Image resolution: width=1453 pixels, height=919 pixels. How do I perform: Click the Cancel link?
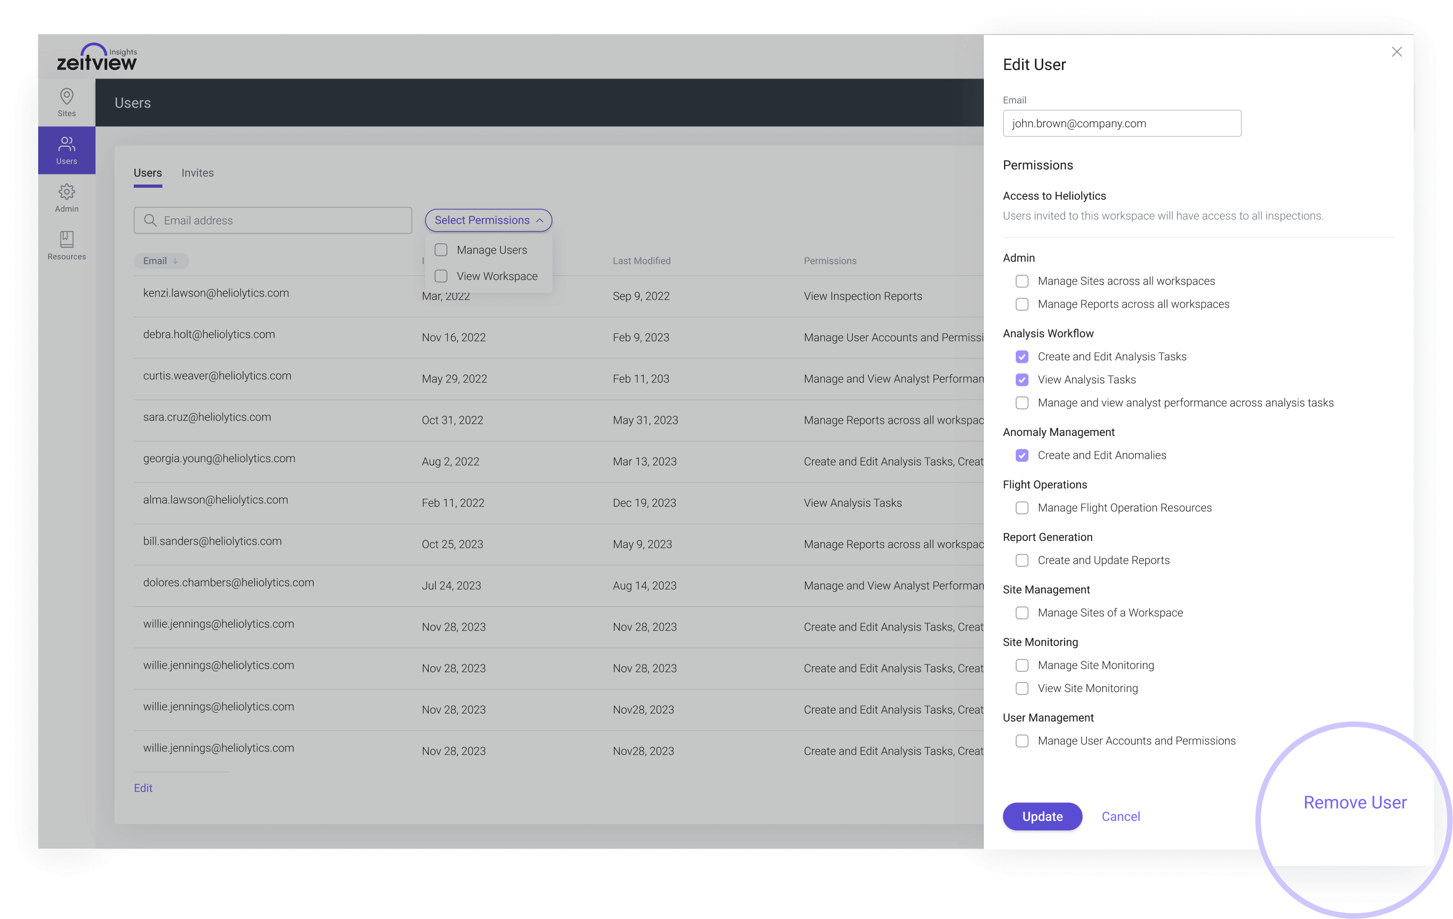1120,816
